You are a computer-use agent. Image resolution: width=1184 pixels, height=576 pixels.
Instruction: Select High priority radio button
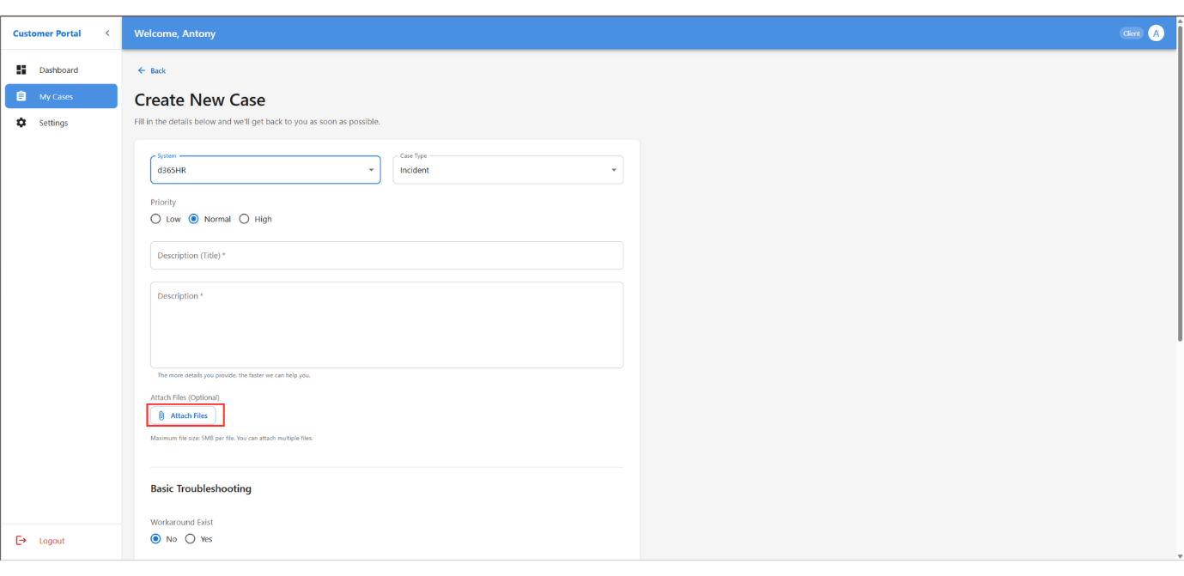pos(244,219)
